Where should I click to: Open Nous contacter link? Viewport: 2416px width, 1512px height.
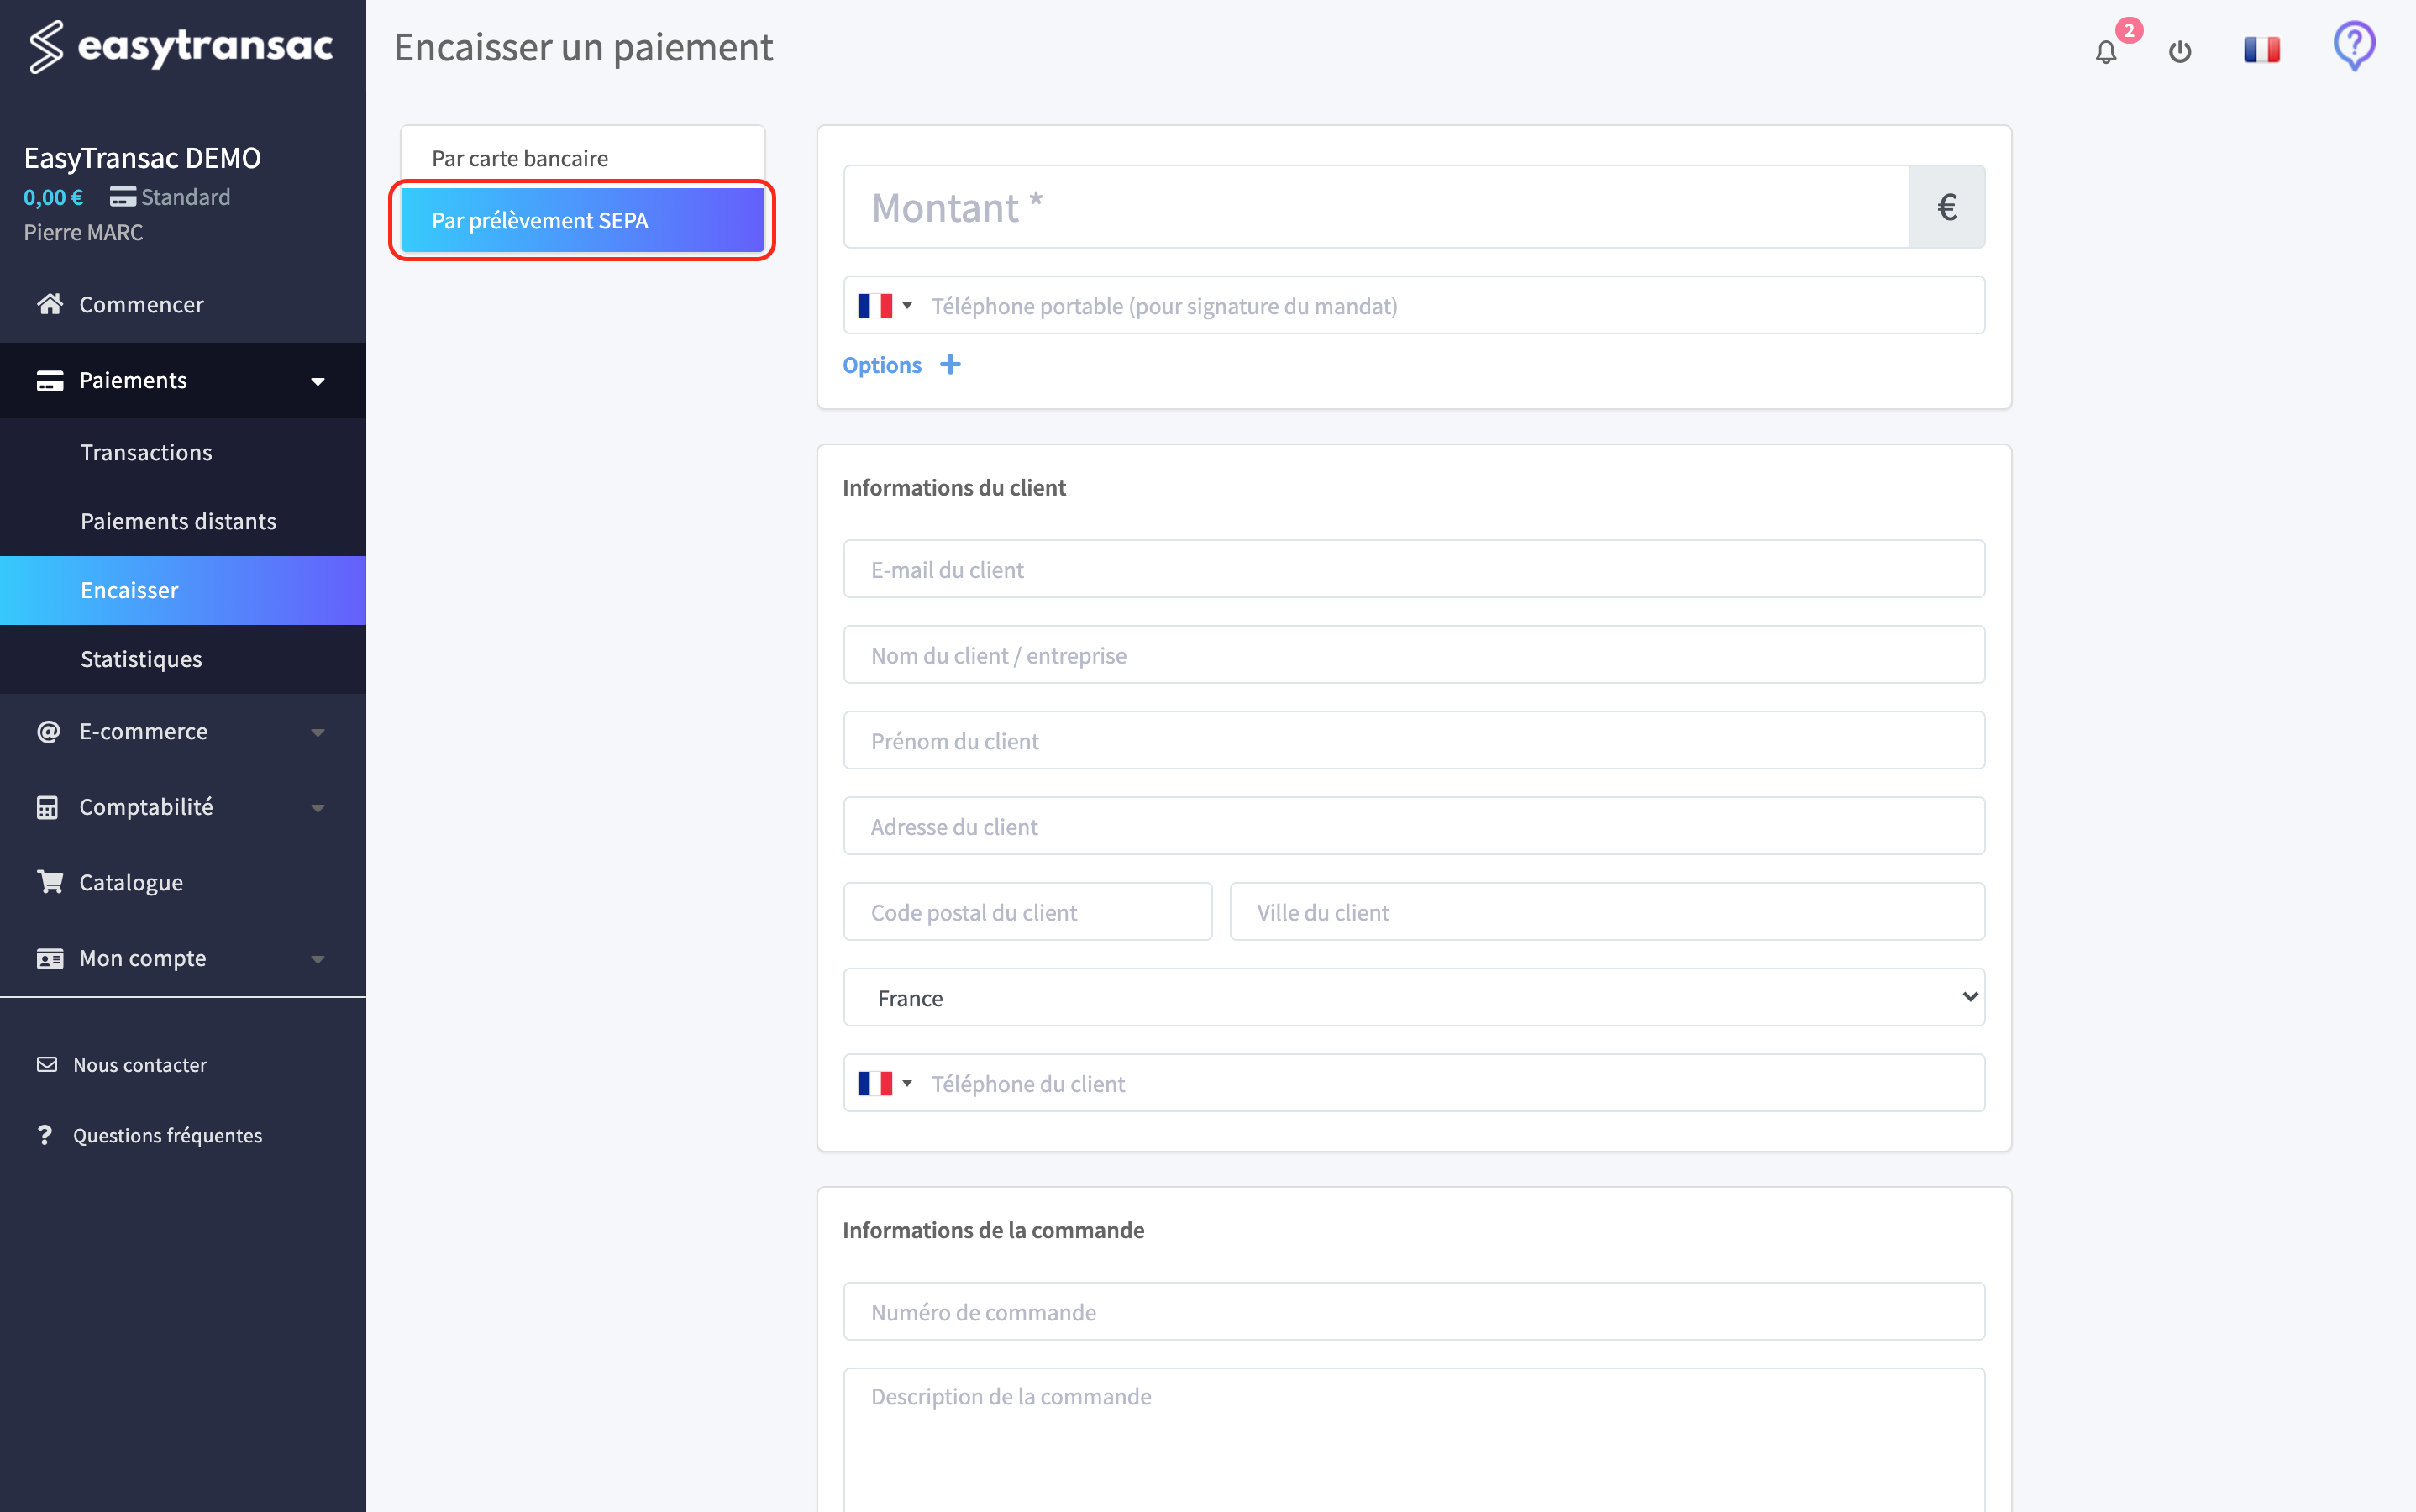click(x=140, y=1064)
